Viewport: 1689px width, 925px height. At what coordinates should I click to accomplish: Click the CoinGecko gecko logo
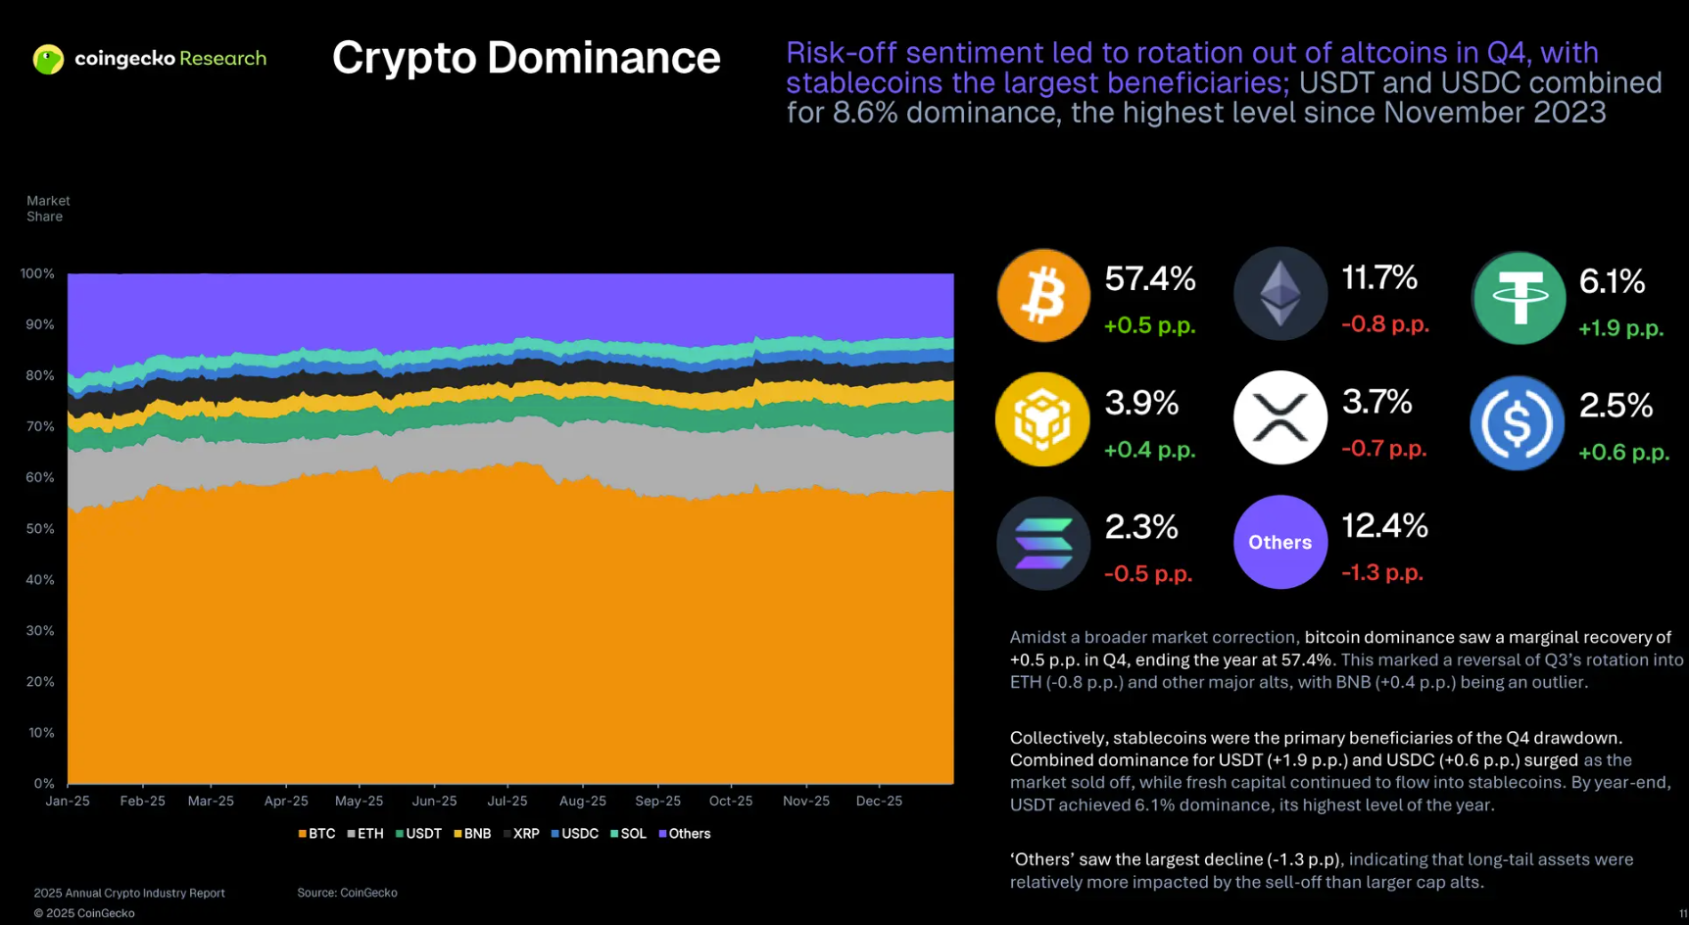[48, 59]
